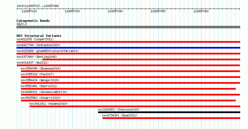The image size is (248, 129).
Task: Click ruler position 114997060
Action: [x=201, y=11]
